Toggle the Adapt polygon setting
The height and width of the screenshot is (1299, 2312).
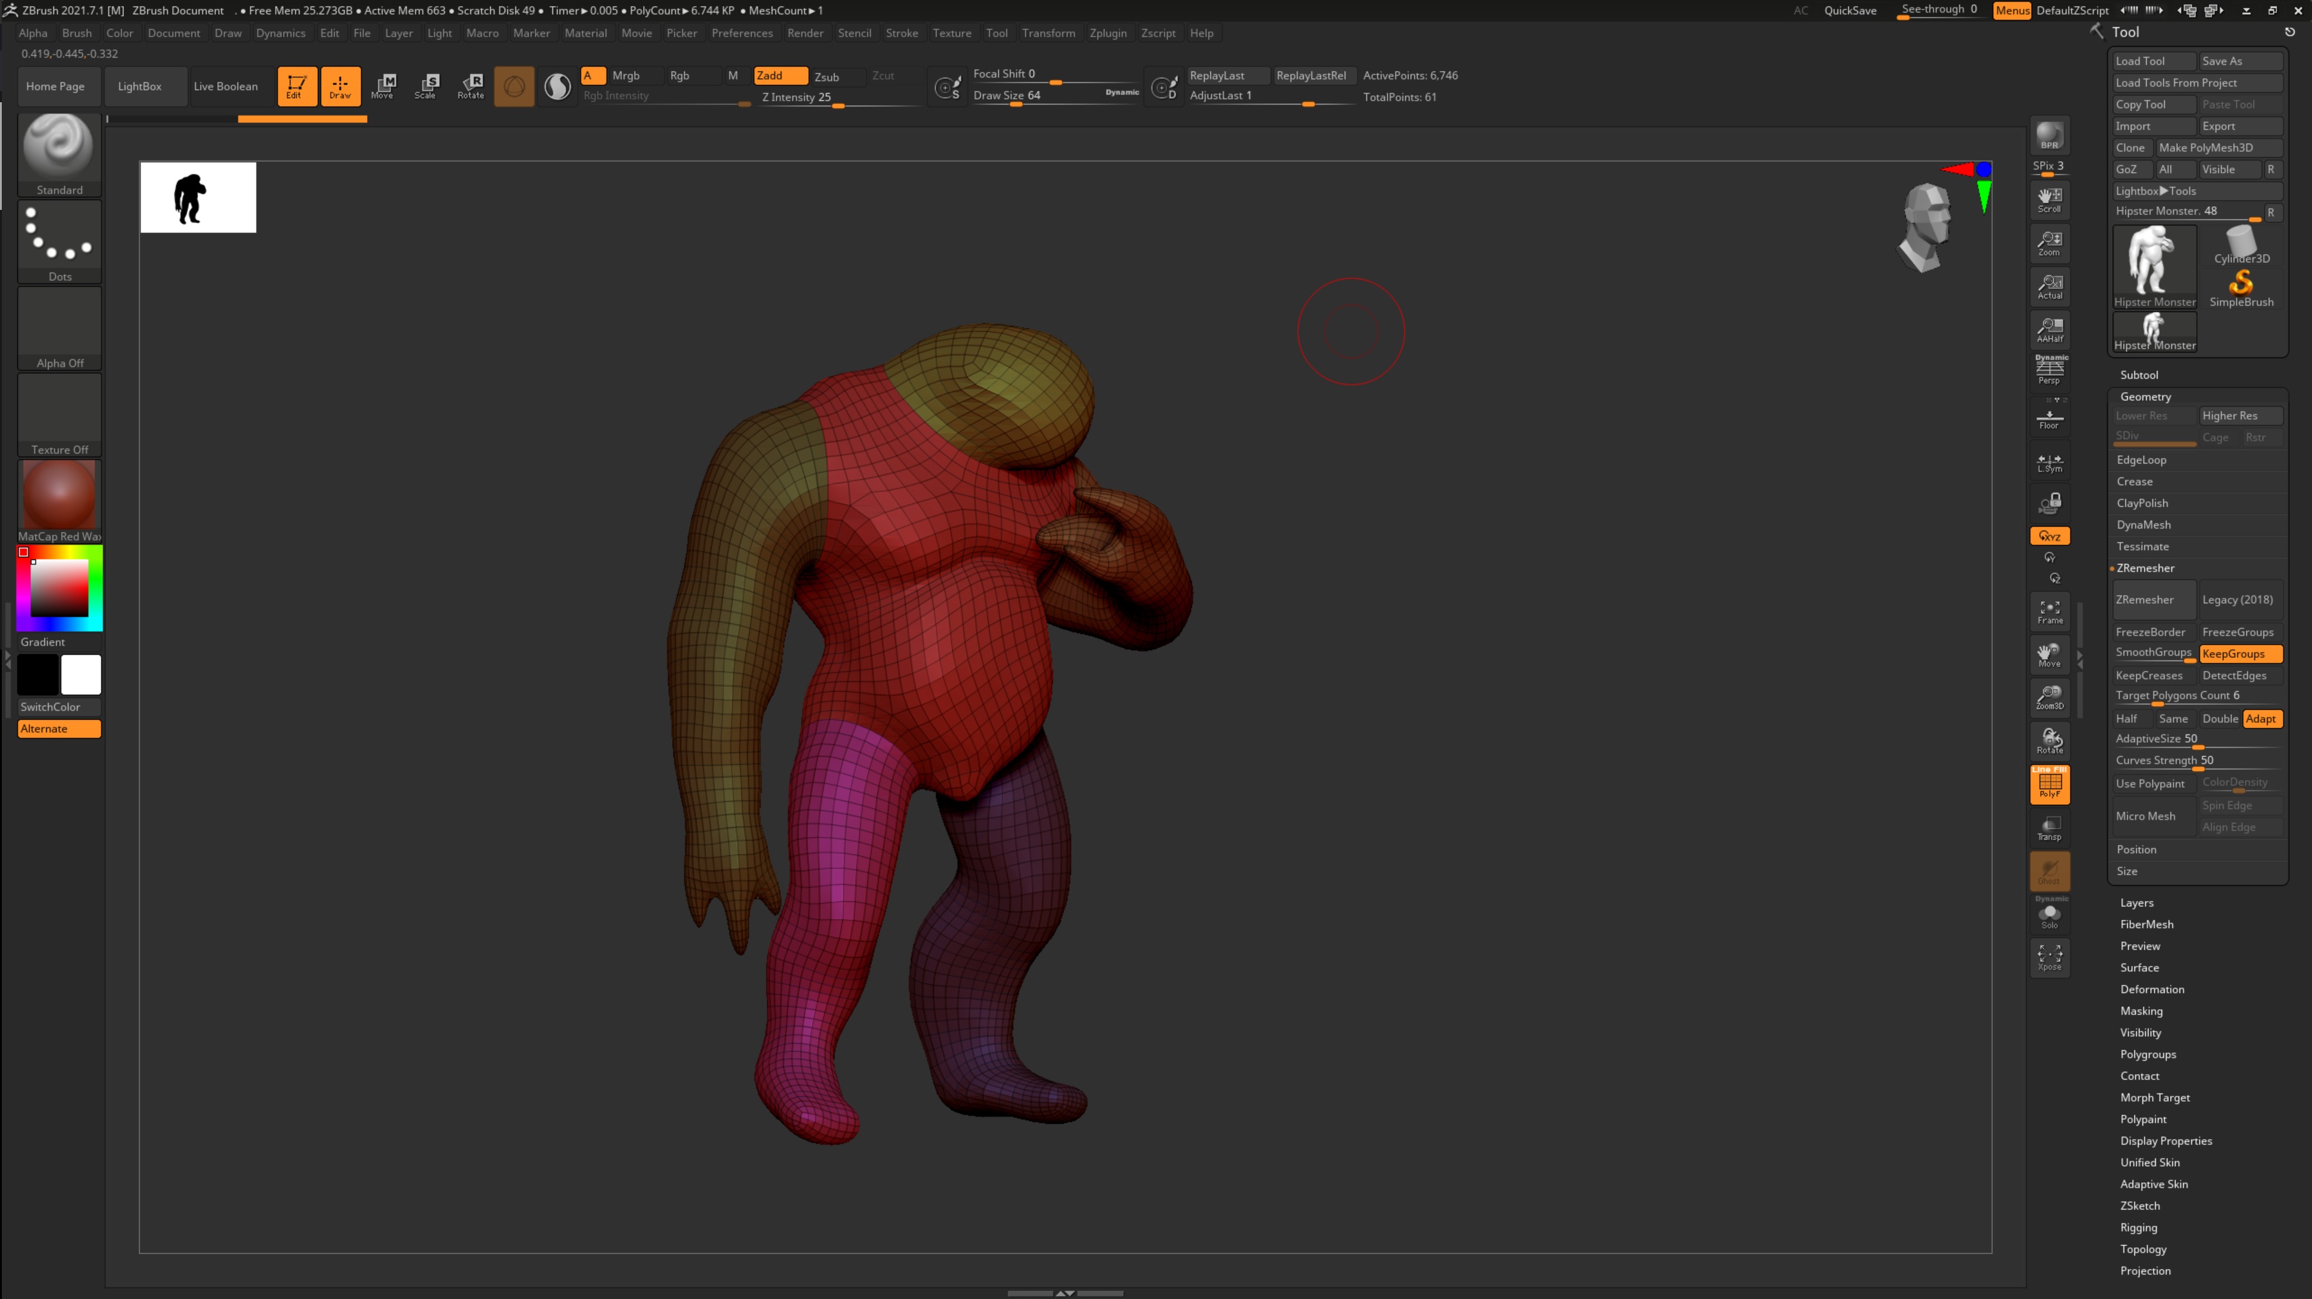2261,719
